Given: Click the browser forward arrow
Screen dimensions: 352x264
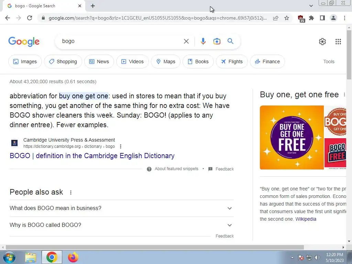Looking at the screenshot, I should click(19, 18).
